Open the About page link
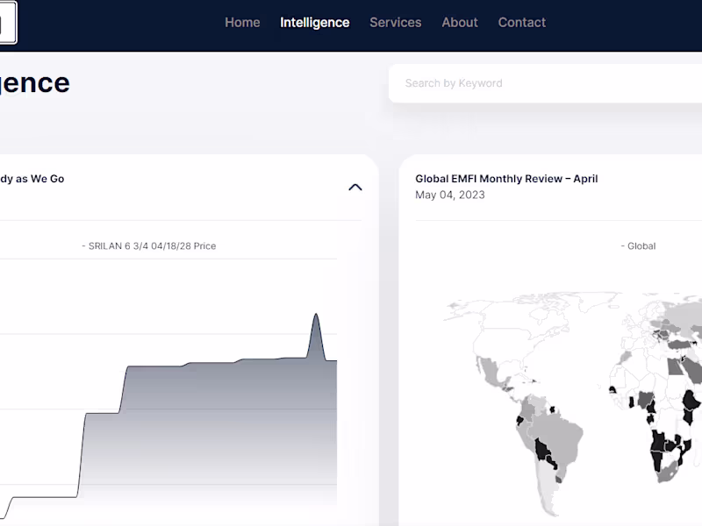The height and width of the screenshot is (526, 702). click(459, 23)
